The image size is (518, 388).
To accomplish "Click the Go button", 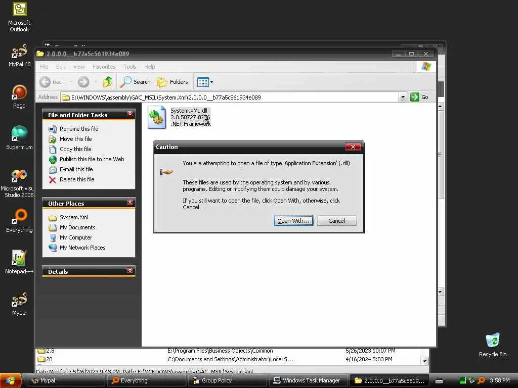I will (419, 97).
